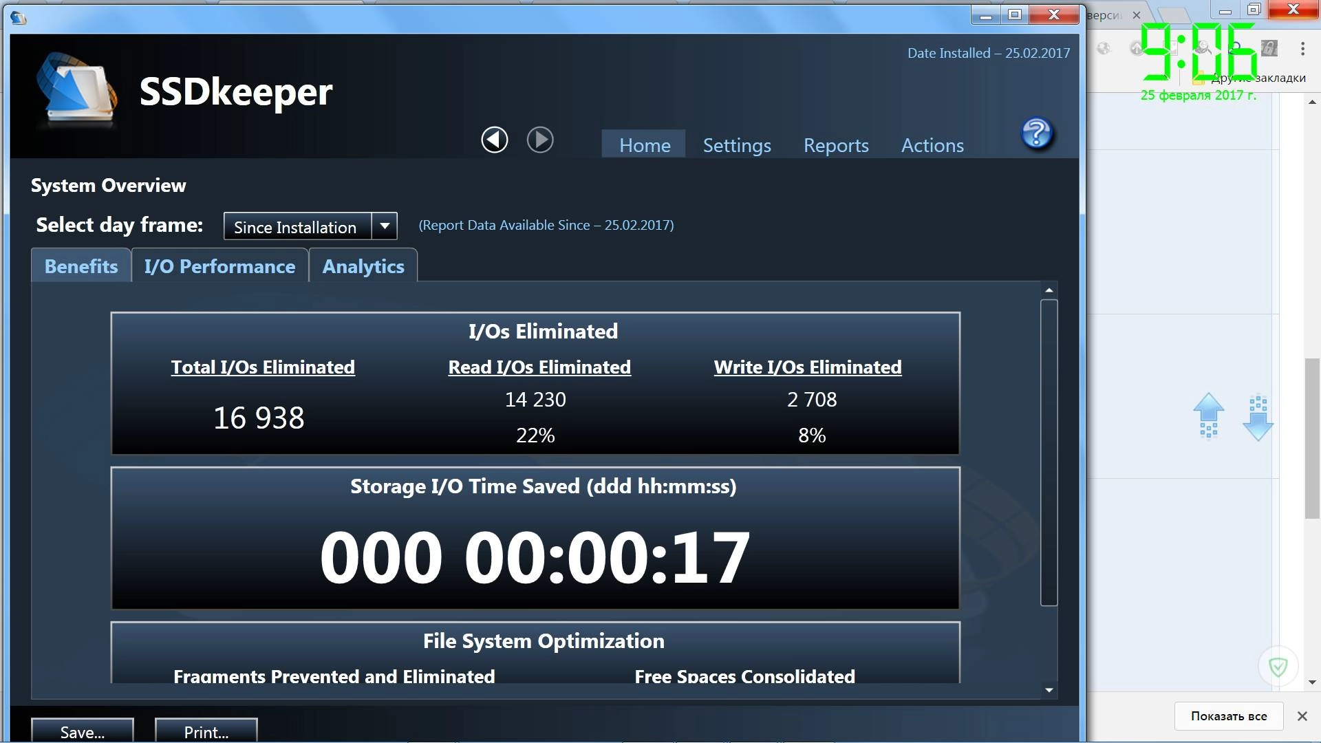Click the Print... button
Image resolution: width=1321 pixels, height=743 pixels.
coord(206,731)
